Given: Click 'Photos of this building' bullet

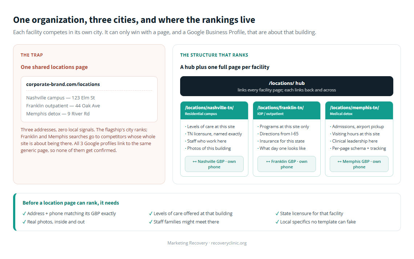Looking at the screenshot, I should (x=208, y=148).
